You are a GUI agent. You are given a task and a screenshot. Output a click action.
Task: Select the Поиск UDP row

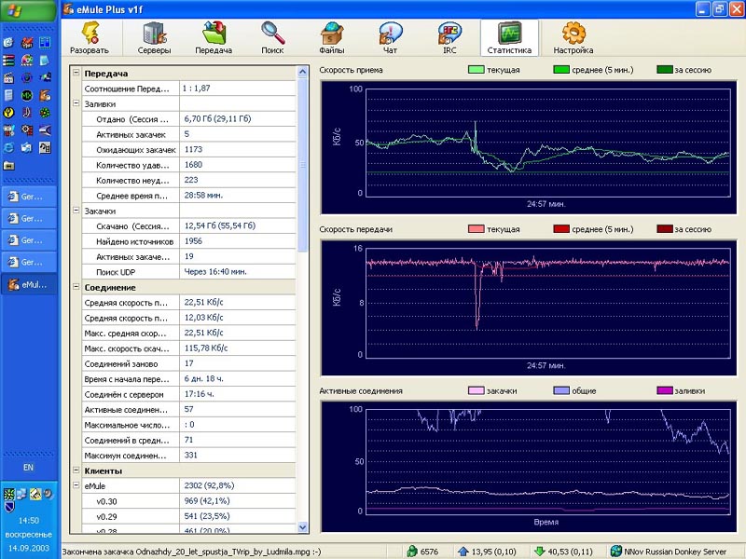[x=189, y=272]
